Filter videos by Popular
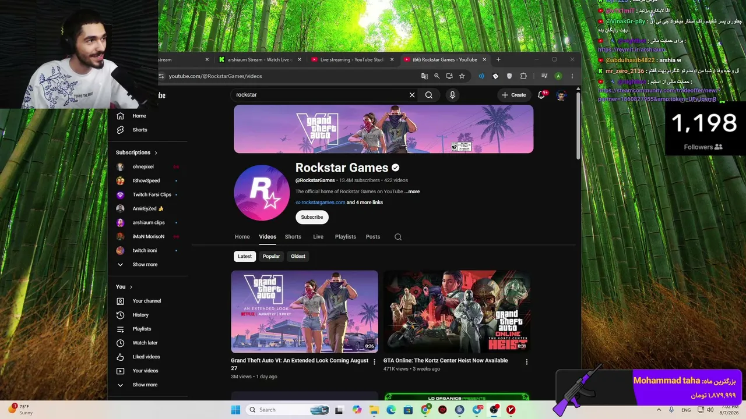Screen dimensions: 746x419 point(271,257)
